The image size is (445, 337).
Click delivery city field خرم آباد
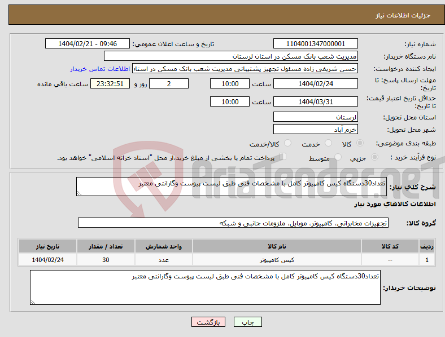tap(315, 129)
